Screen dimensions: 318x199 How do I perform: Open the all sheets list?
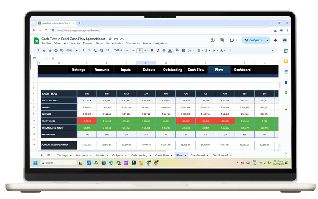tap(48, 155)
